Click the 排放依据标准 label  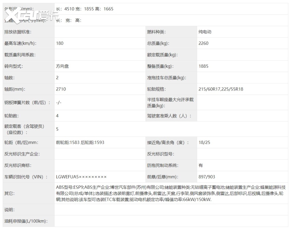pos(17,32)
